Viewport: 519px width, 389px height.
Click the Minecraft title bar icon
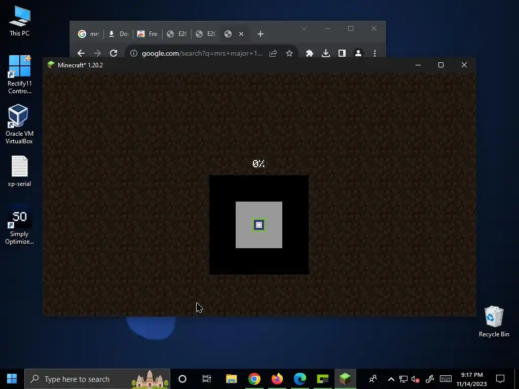51,65
